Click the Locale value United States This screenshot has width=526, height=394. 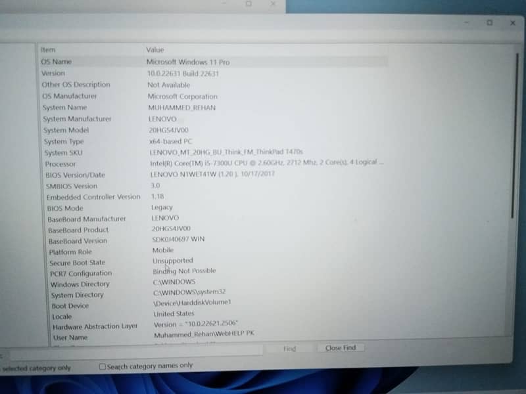pyautogui.click(x=174, y=314)
